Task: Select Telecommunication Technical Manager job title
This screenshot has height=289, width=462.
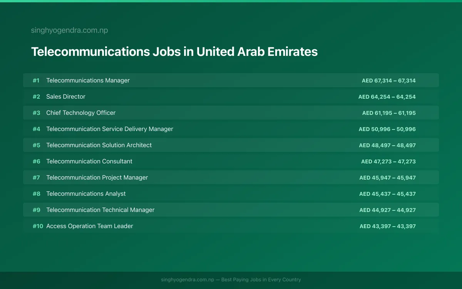Action: tap(100, 210)
